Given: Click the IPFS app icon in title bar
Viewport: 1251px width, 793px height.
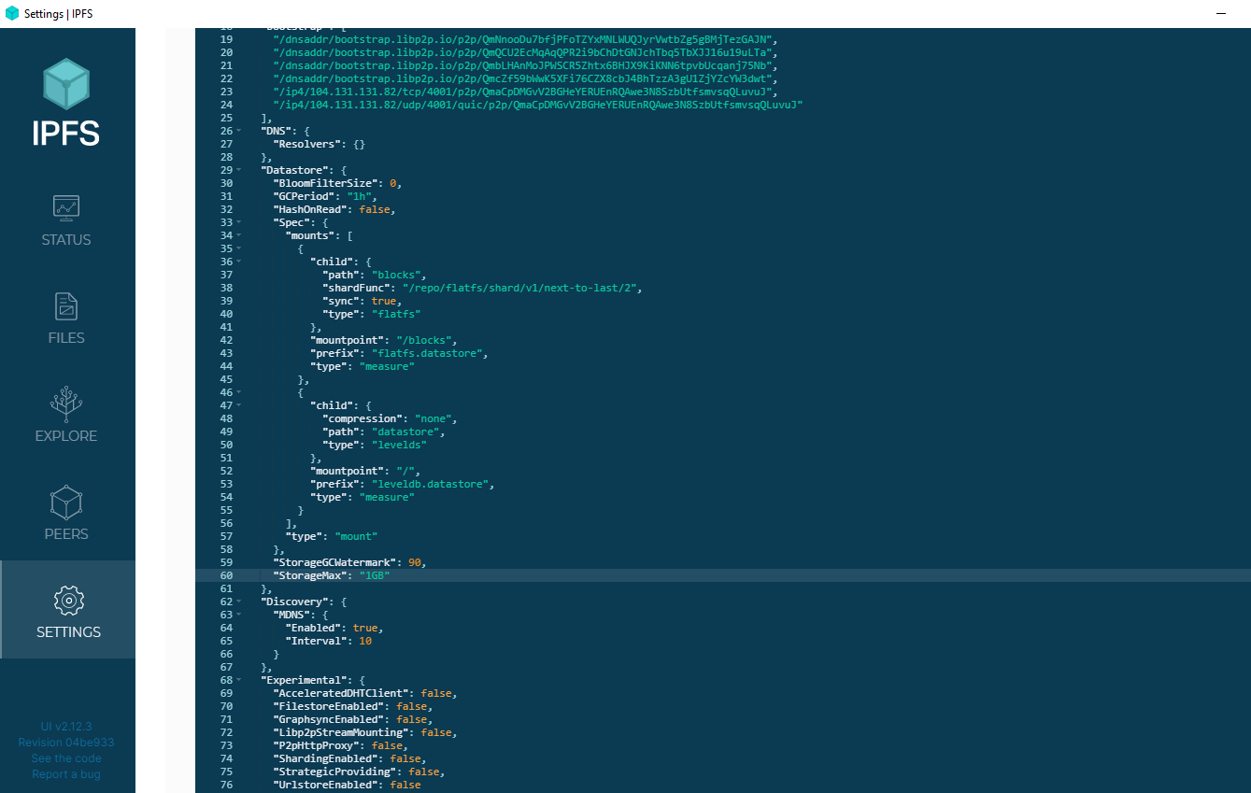Looking at the screenshot, I should 12,13.
